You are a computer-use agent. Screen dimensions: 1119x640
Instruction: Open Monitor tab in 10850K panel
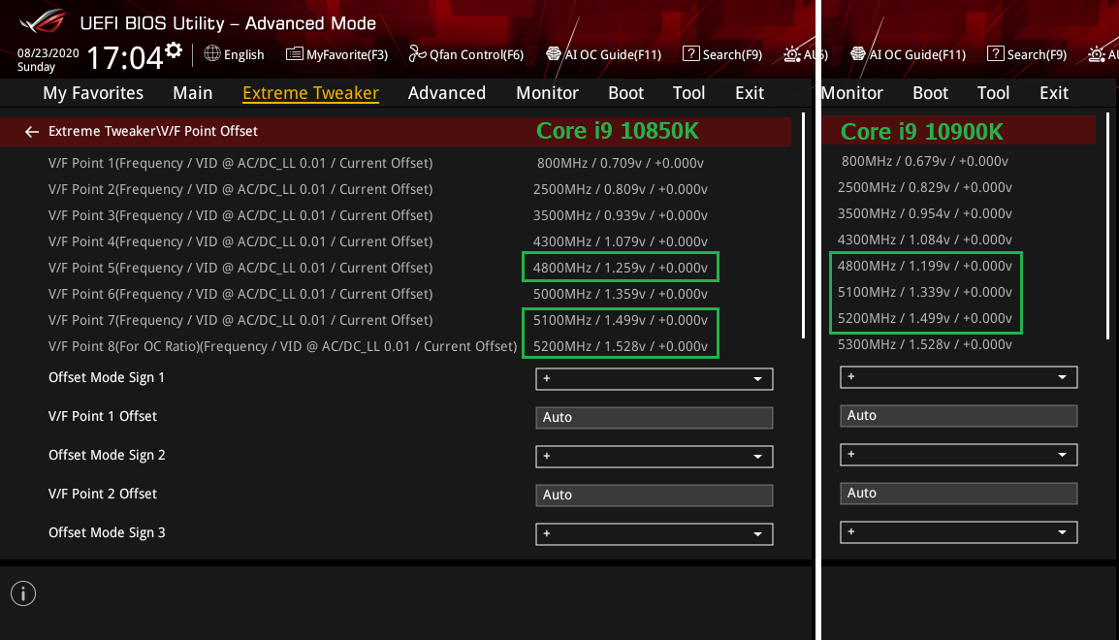(x=547, y=93)
